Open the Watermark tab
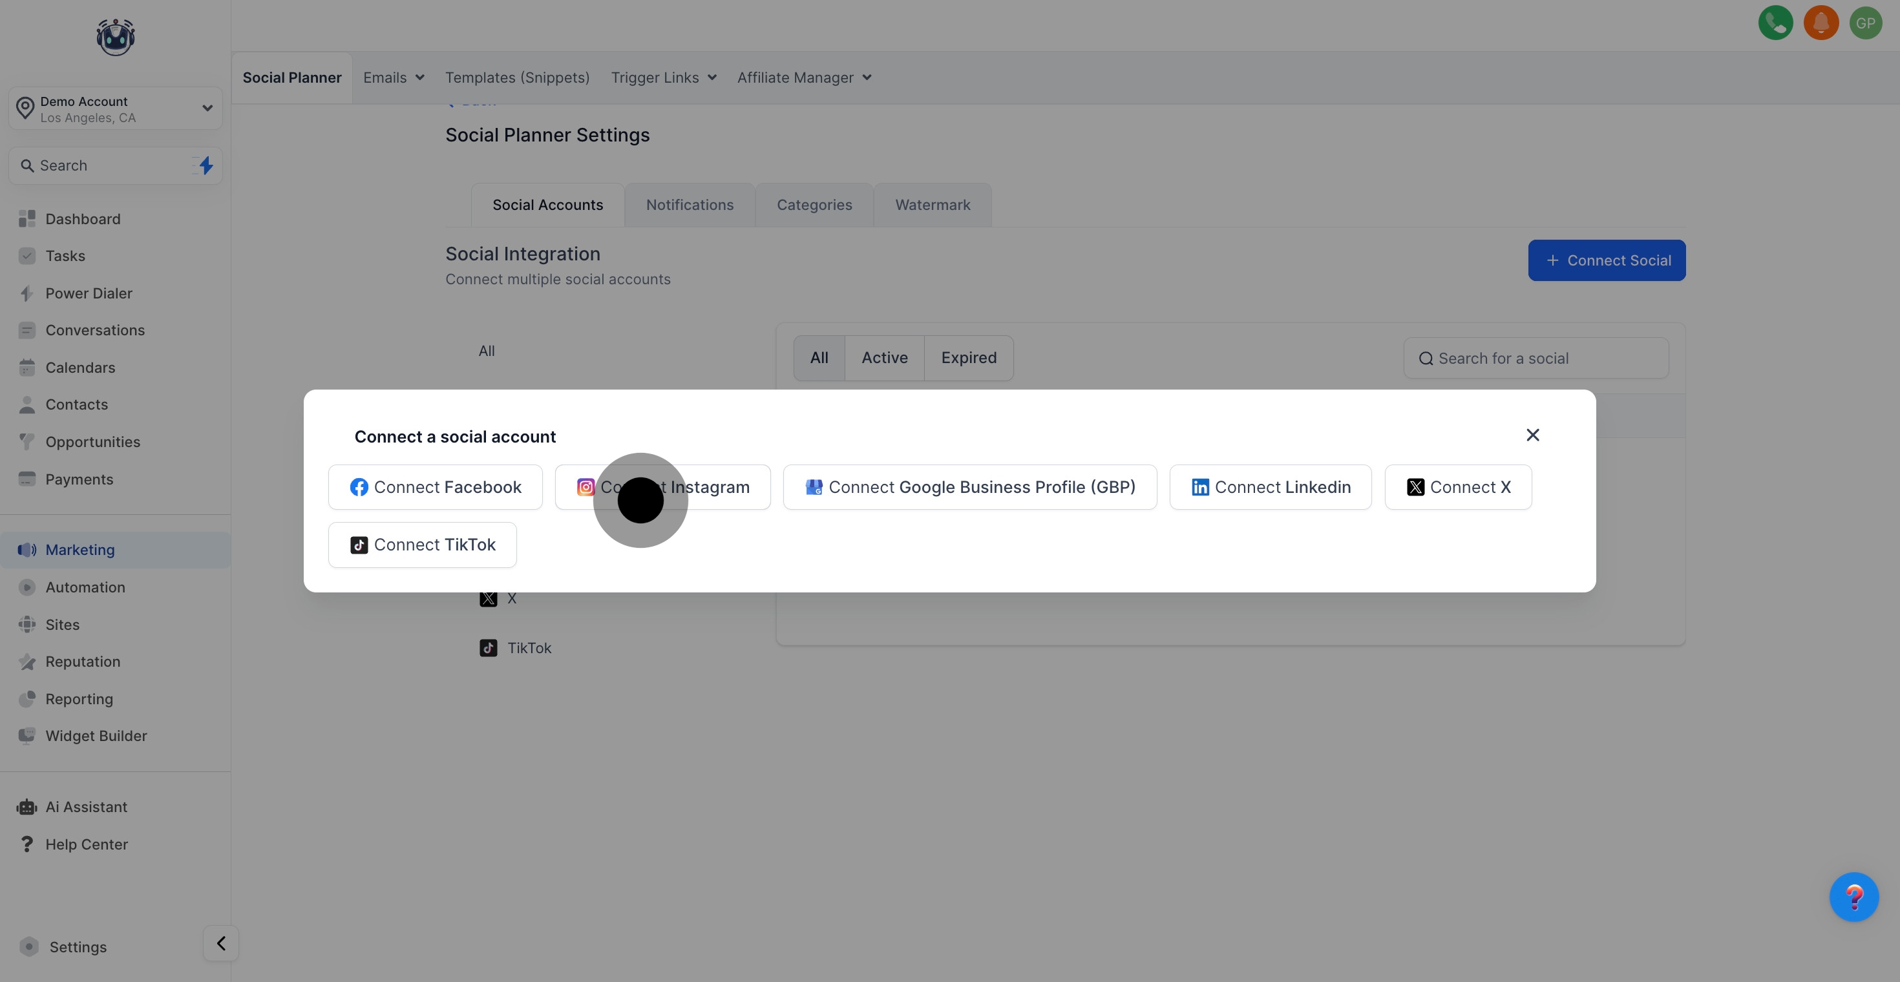This screenshot has width=1900, height=982. coord(933,205)
